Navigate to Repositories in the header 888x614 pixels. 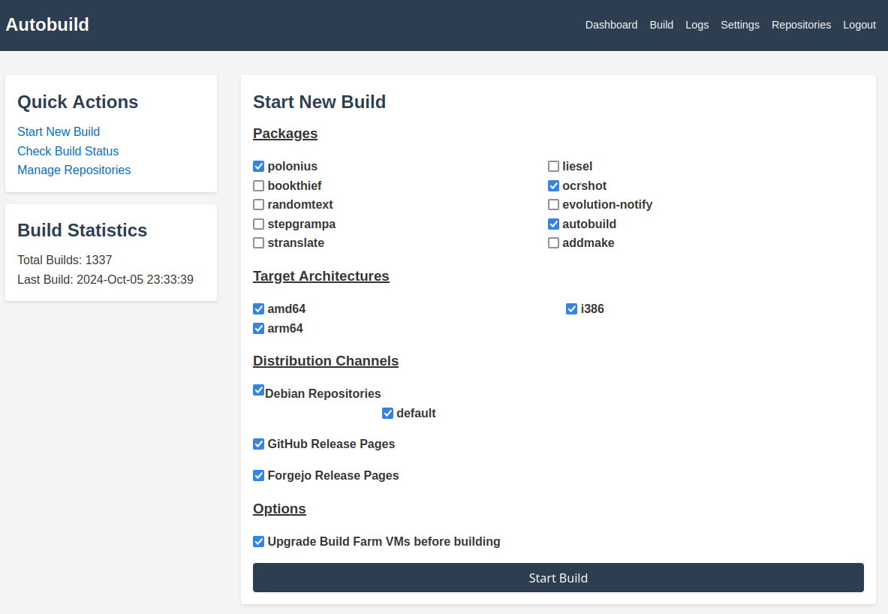pyautogui.click(x=801, y=25)
